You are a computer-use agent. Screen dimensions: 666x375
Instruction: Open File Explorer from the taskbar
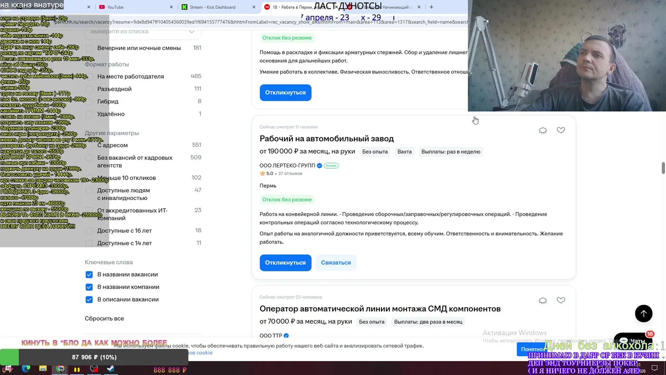tap(43, 369)
